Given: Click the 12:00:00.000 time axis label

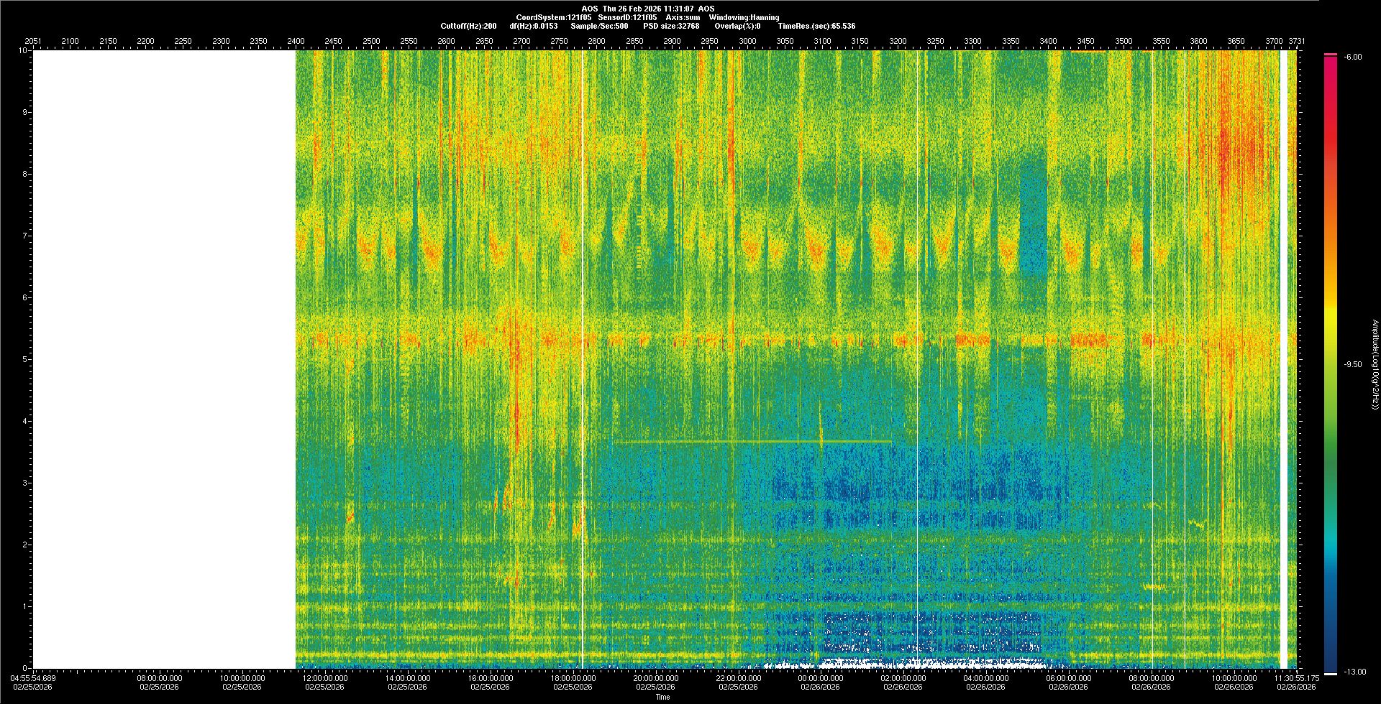Looking at the screenshot, I should (325, 677).
